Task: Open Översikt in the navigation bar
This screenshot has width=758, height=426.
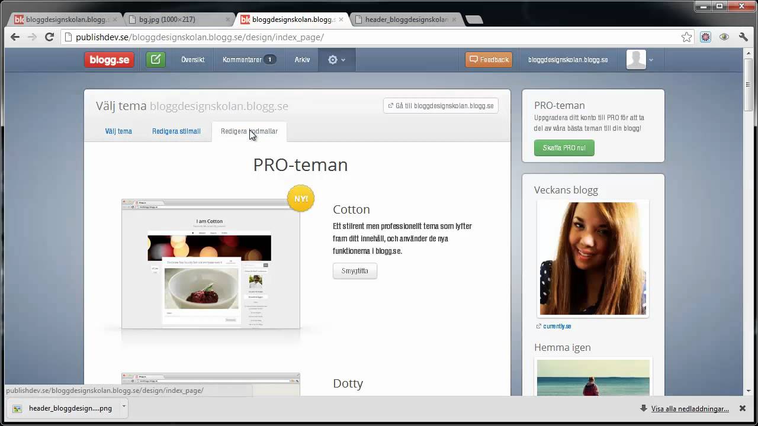Action: [x=193, y=60]
